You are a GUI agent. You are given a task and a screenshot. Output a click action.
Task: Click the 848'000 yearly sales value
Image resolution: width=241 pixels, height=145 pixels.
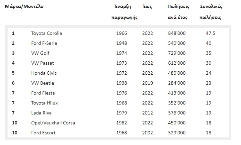tap(177, 33)
